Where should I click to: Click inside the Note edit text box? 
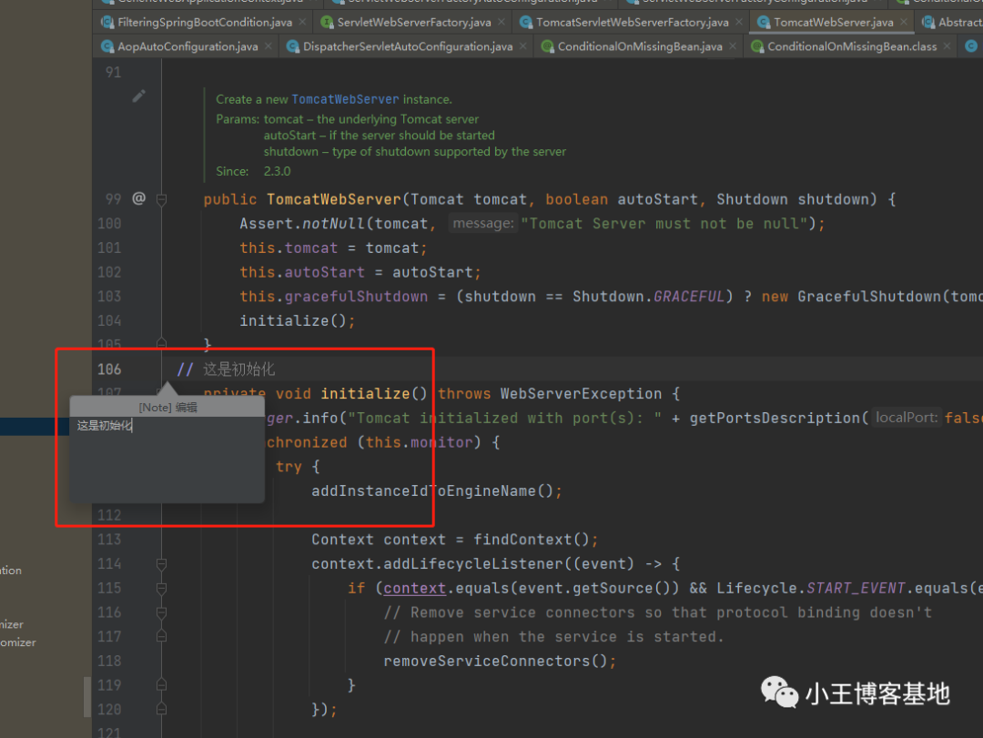click(x=167, y=460)
